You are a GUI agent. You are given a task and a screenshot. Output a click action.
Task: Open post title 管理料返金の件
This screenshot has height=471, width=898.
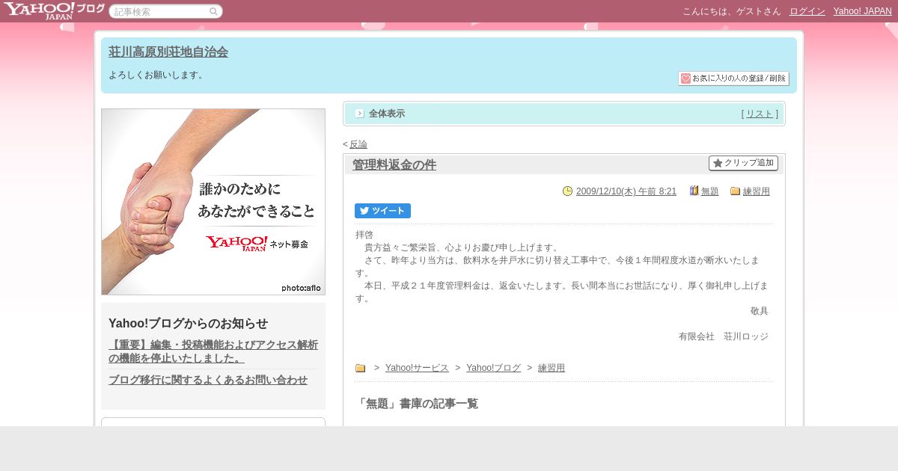(x=394, y=164)
